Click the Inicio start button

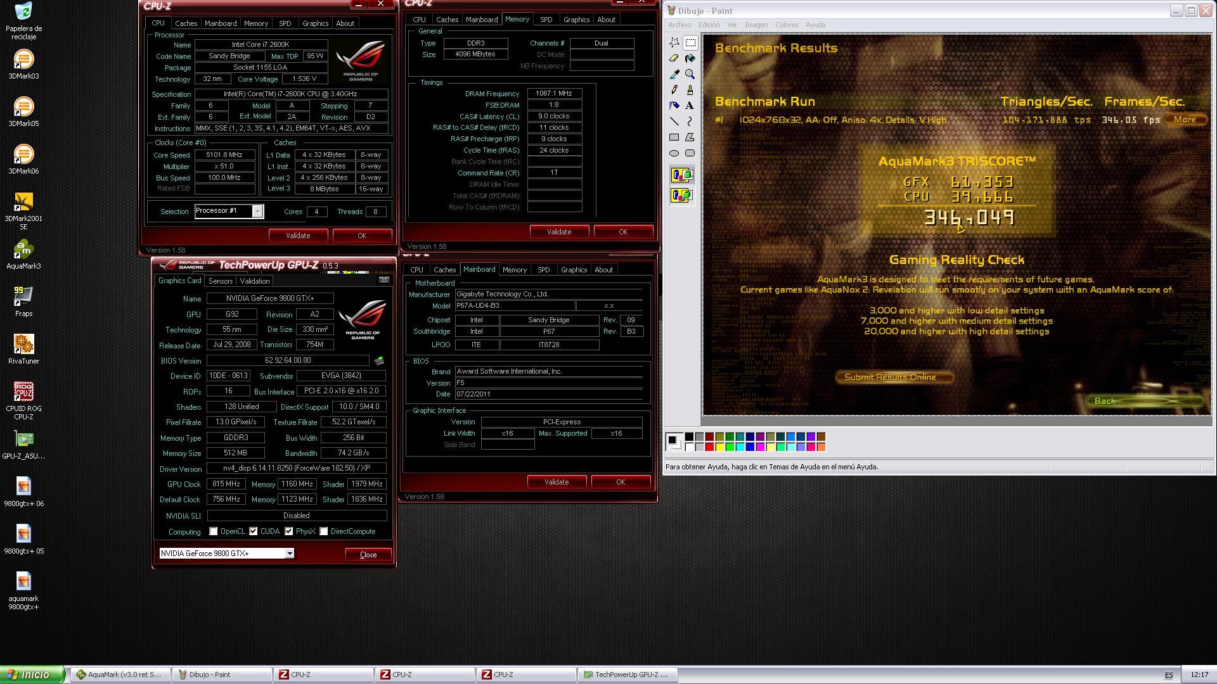pyautogui.click(x=32, y=675)
